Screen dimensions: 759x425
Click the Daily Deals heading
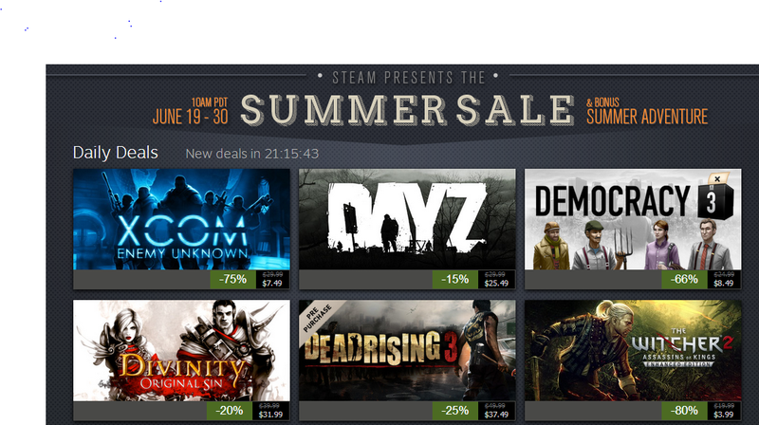coord(115,153)
